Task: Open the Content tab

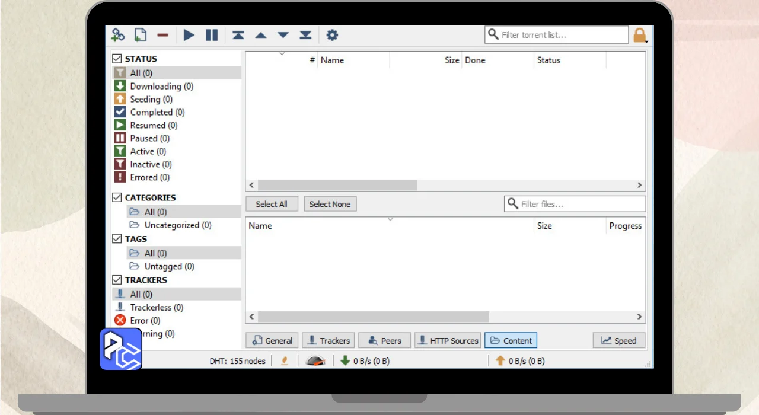Action: (x=511, y=340)
